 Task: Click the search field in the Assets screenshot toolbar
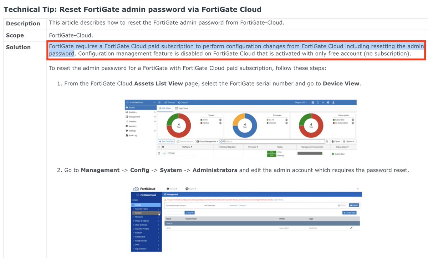(x=272, y=142)
